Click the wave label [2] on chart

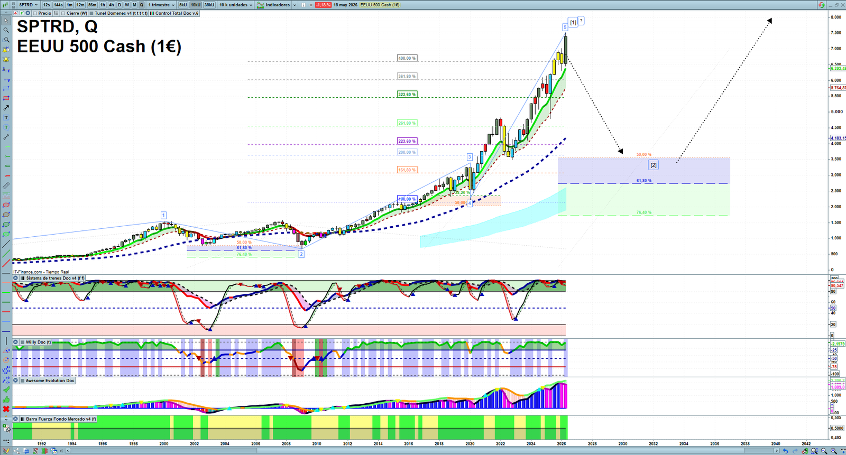click(x=654, y=165)
